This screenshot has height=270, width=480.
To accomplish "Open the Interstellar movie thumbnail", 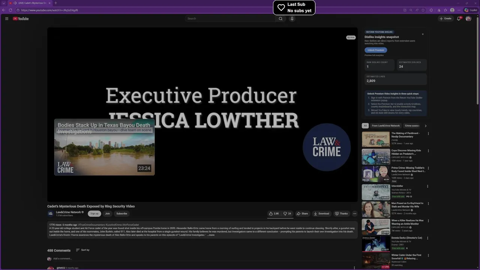I will click(x=376, y=192).
